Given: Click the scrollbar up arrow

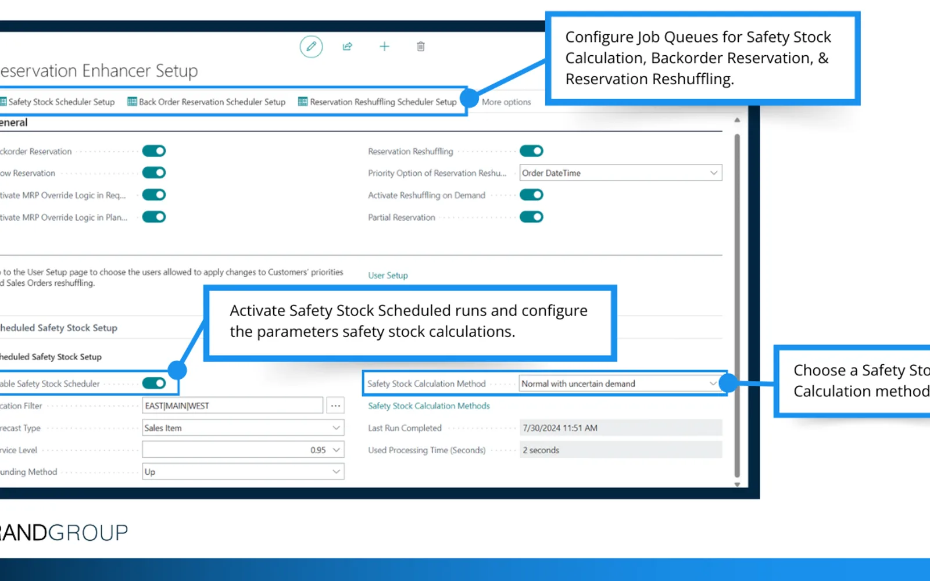Looking at the screenshot, I should coord(737,120).
